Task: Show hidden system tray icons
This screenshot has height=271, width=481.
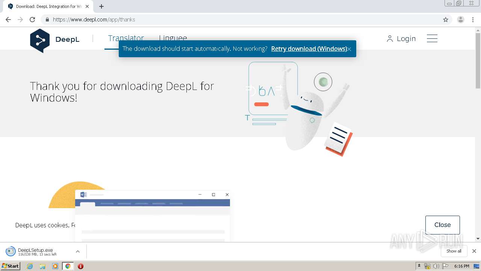Action: coord(419,266)
